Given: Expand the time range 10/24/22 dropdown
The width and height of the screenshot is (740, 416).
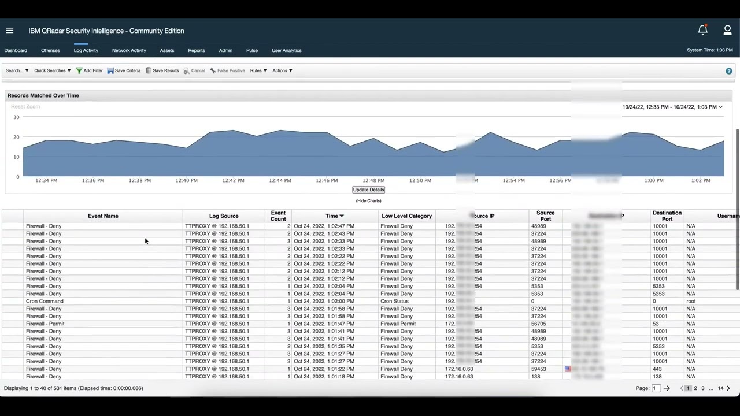Looking at the screenshot, I should [x=672, y=107].
